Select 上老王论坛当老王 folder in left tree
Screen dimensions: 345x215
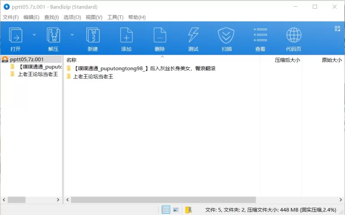pos(38,74)
